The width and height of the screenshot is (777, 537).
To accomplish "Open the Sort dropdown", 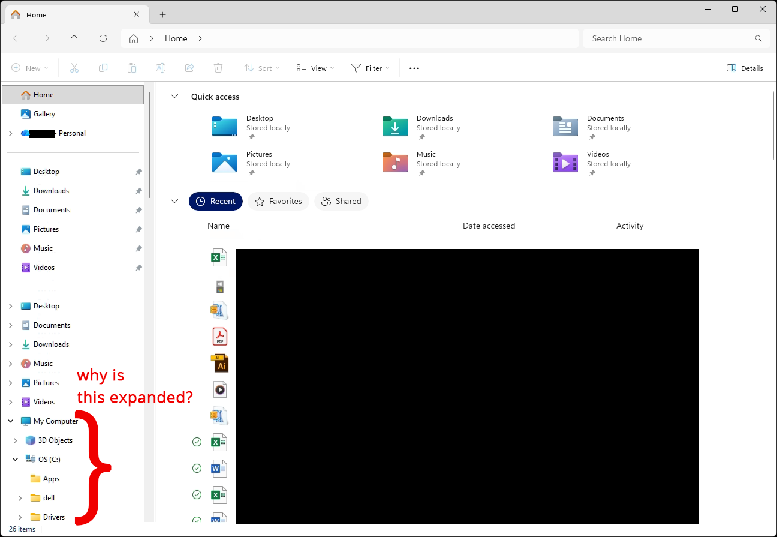I will pyautogui.click(x=261, y=68).
